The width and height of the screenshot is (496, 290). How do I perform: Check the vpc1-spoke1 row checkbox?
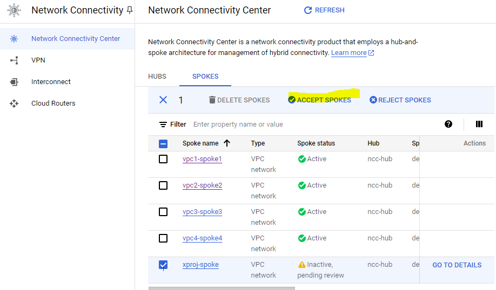click(x=163, y=159)
